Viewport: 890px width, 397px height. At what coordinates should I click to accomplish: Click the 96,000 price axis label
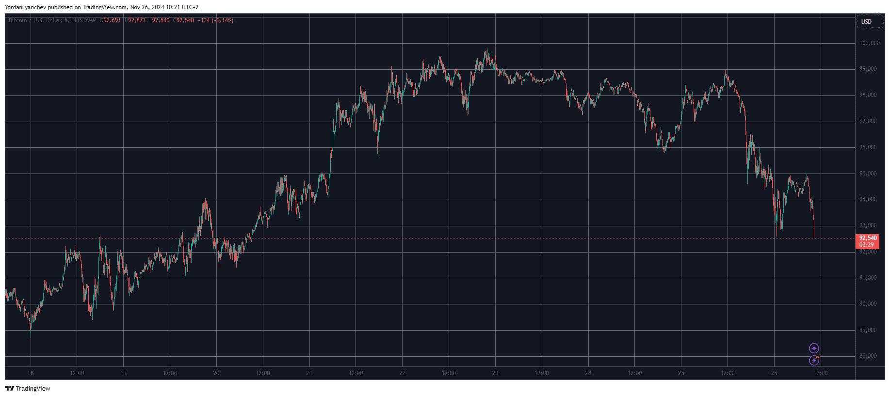868,147
